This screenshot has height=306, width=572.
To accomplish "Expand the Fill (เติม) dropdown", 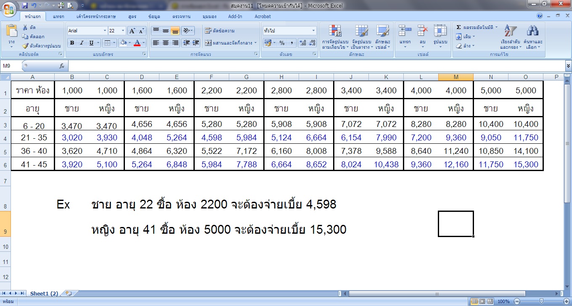I will point(474,37).
